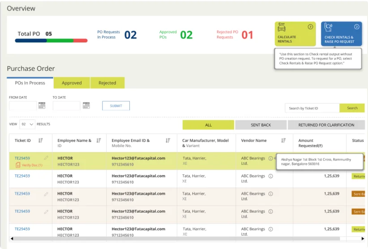Sort by Employee Email ID column
This screenshot has height=249, width=368.
(168, 140)
